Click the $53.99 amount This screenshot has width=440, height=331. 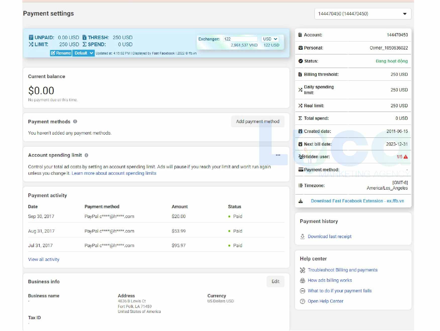pyautogui.click(x=179, y=231)
